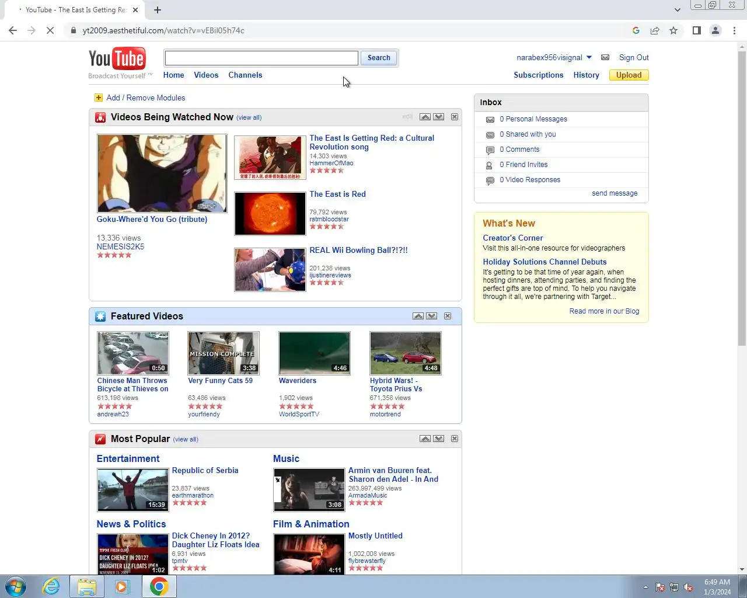Move Featured Videos module up
The image size is (747, 598).
(x=418, y=316)
